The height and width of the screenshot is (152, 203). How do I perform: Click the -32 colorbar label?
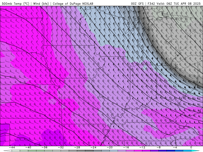61,147
